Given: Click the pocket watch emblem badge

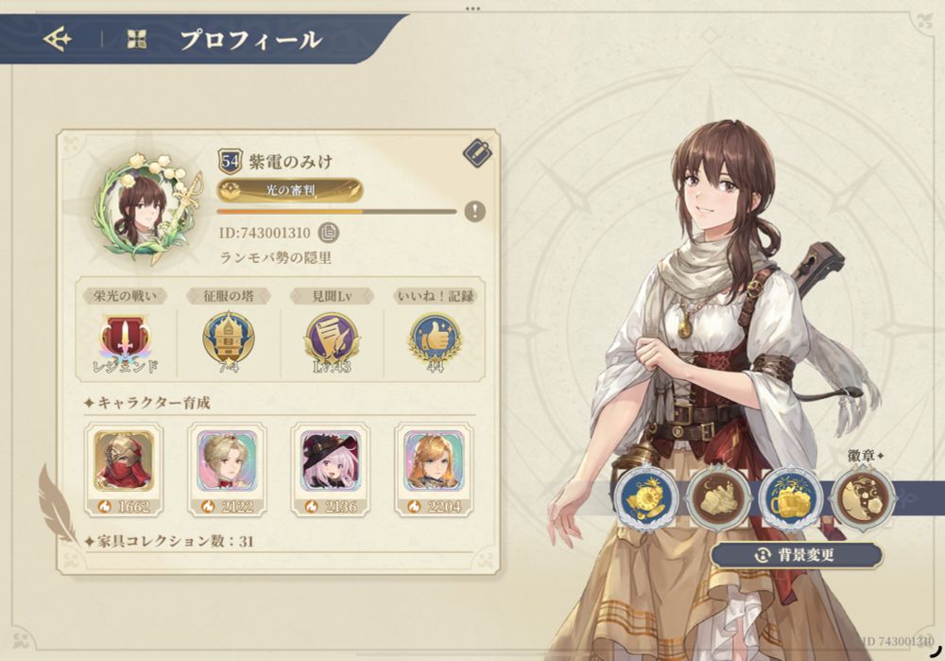Looking at the screenshot, I should click(x=646, y=498).
